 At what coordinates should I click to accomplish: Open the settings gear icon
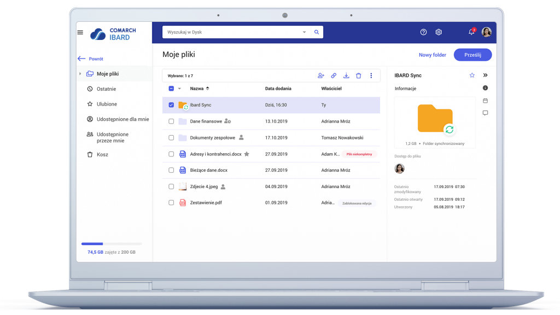click(x=439, y=32)
